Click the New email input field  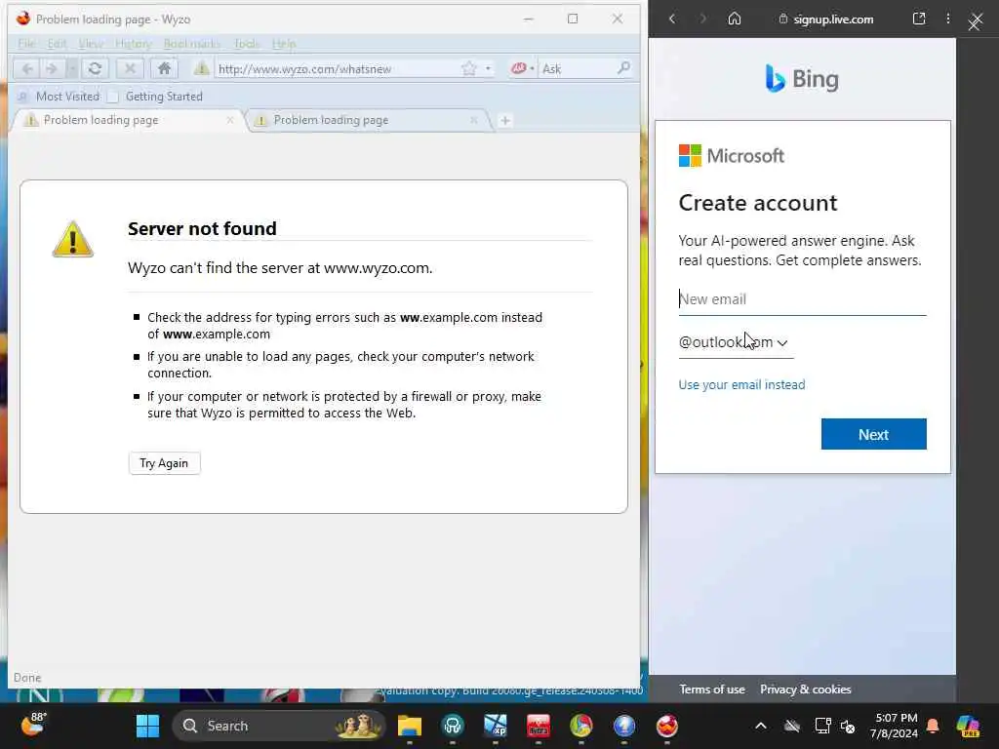[x=802, y=299]
